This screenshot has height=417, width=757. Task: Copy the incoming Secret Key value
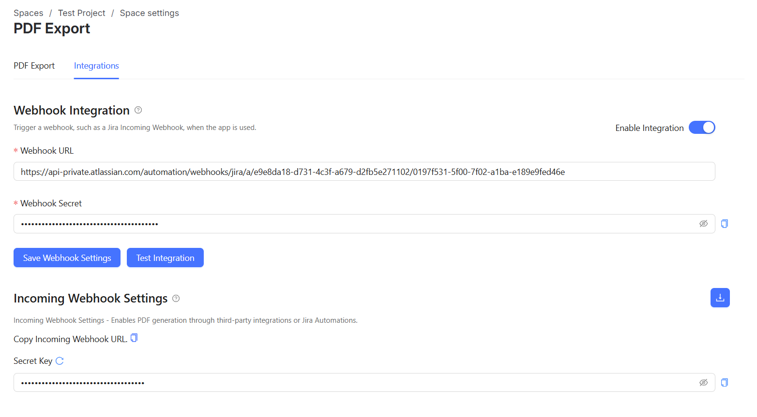[x=725, y=383]
